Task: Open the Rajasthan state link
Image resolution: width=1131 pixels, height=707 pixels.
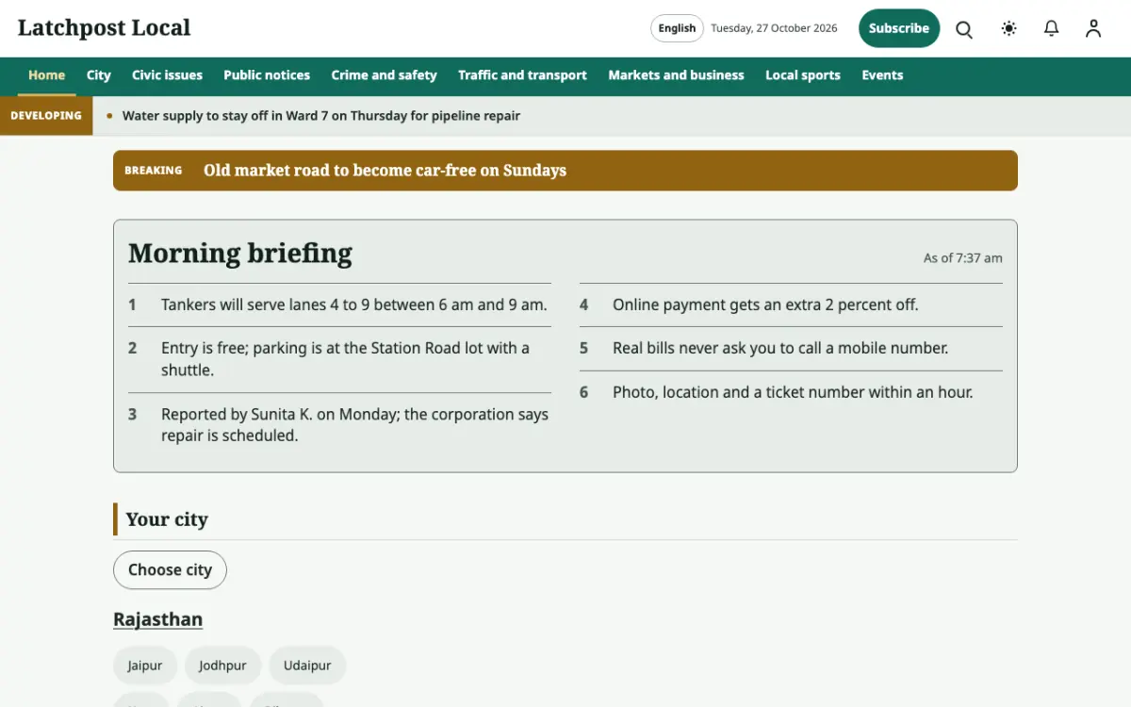Action: [157, 619]
